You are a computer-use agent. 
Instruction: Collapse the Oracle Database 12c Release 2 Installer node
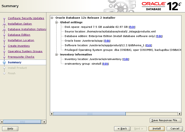click(52, 18)
